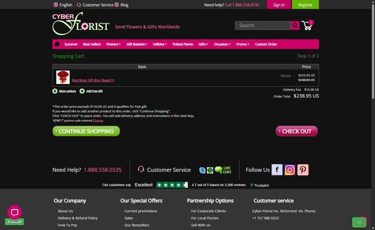375x230 pixels.
Task: Open About Us footer link
Action: point(65,211)
